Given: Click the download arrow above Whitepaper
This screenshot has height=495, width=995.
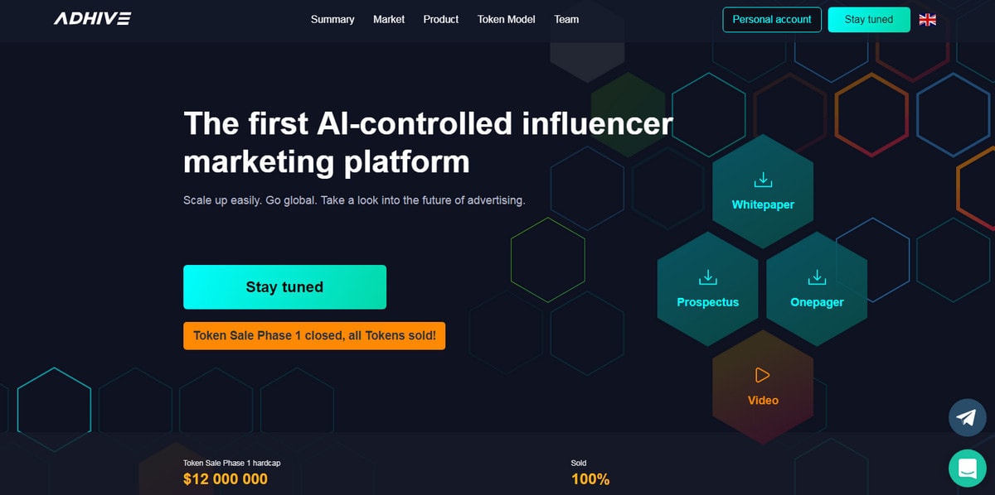Looking at the screenshot, I should [763, 180].
